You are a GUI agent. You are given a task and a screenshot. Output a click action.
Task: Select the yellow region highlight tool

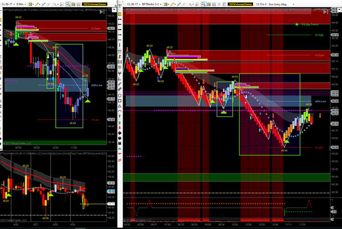(x=120, y=14)
